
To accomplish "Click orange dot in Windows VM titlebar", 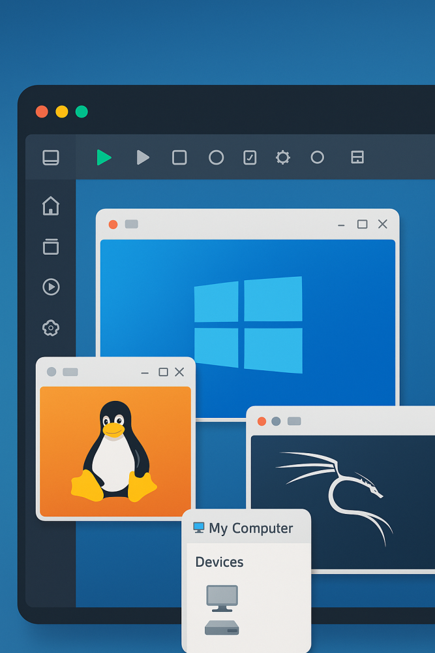I will 113,225.
